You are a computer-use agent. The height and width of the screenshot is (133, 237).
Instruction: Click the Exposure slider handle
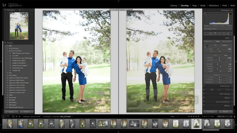[219, 58]
